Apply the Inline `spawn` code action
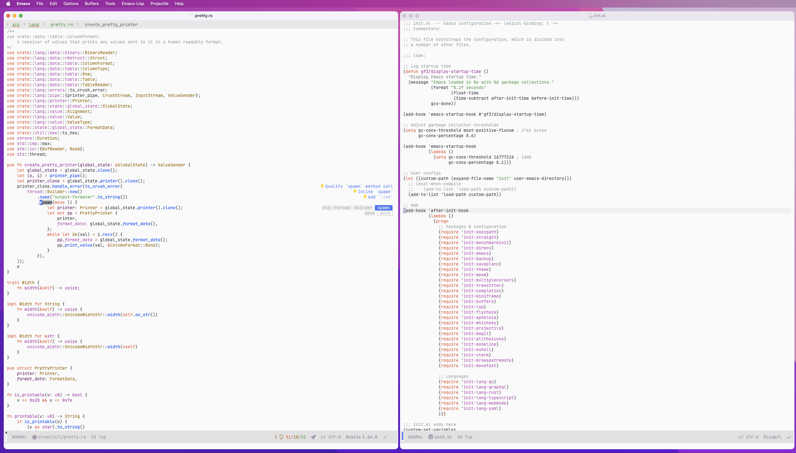Screen dimensions: 796x453 (375, 192)
